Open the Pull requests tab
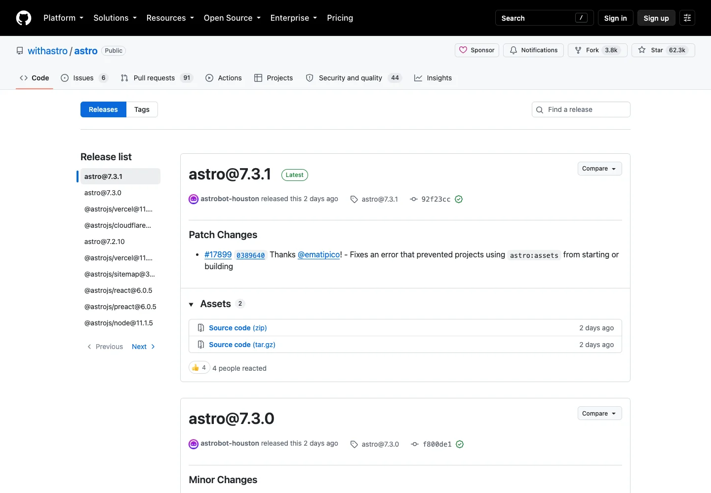 tap(156, 78)
